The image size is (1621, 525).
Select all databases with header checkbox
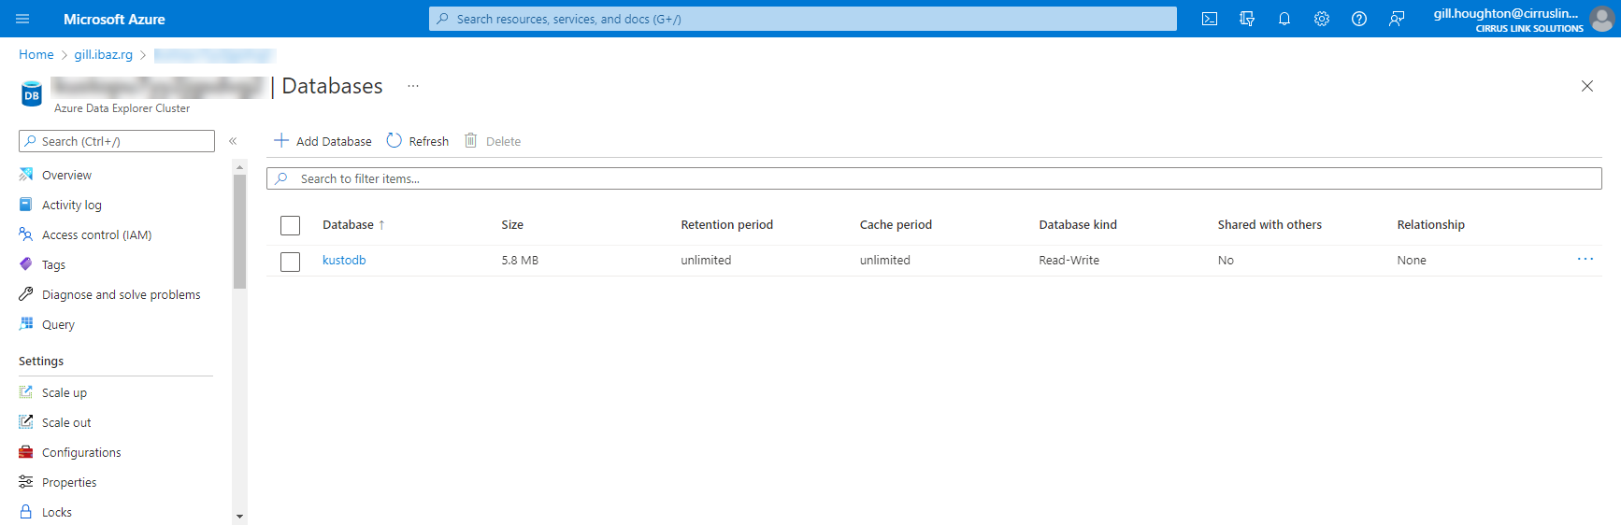click(x=291, y=225)
